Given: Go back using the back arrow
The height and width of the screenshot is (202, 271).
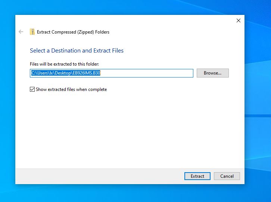Looking at the screenshot, I should (x=21, y=32).
